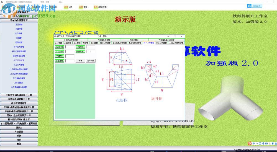This screenshot has width=277, height=152.
Task: Expand 平面和曲面板组合构件展开计算 section
Action: pos(19,107)
